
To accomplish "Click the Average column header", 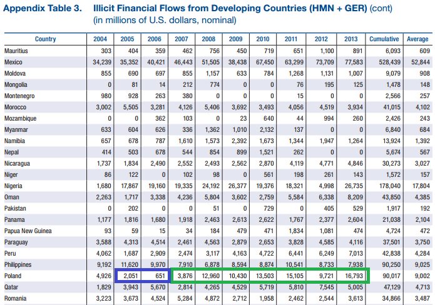I will pyautogui.click(x=417, y=39).
